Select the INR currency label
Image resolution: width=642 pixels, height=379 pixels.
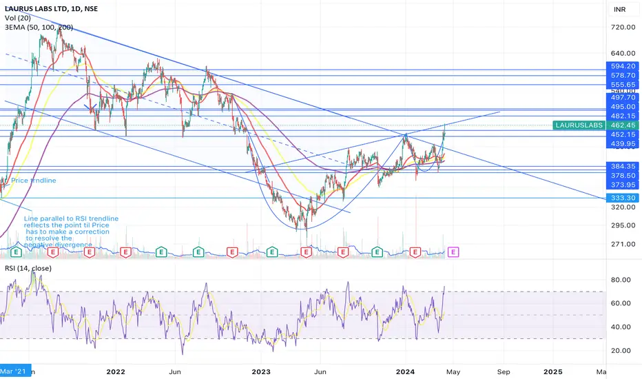click(619, 9)
